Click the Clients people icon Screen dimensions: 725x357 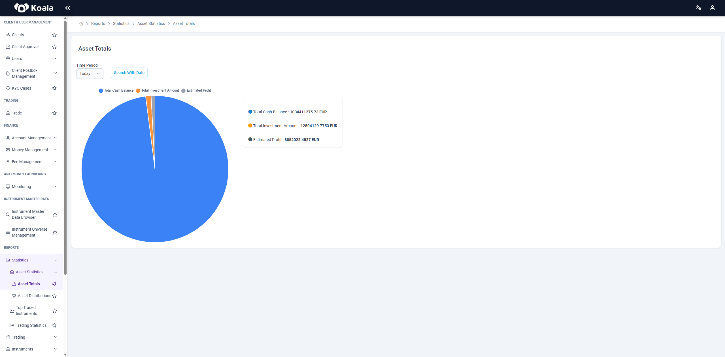(8, 35)
